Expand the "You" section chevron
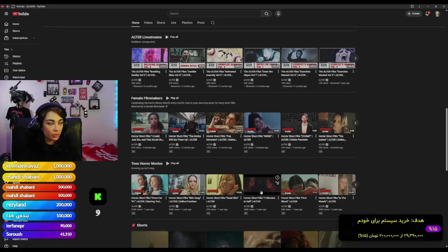Viewport: 448px width, 252px height. 12,49
